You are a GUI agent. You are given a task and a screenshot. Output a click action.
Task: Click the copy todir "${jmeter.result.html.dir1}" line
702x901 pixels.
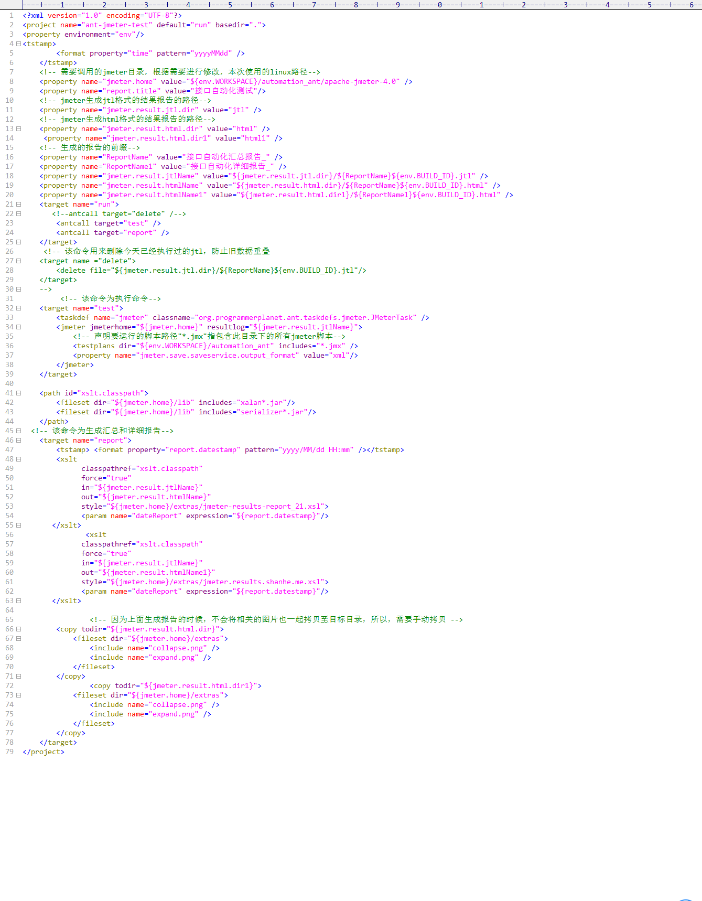(x=176, y=686)
